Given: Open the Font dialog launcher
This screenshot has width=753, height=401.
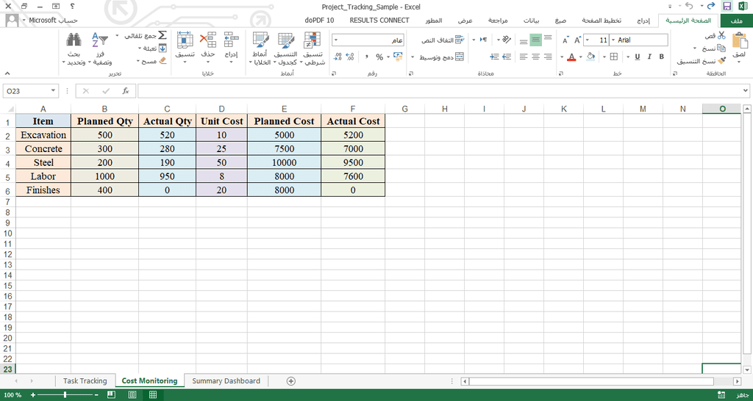Looking at the screenshot, I should click(560, 73).
